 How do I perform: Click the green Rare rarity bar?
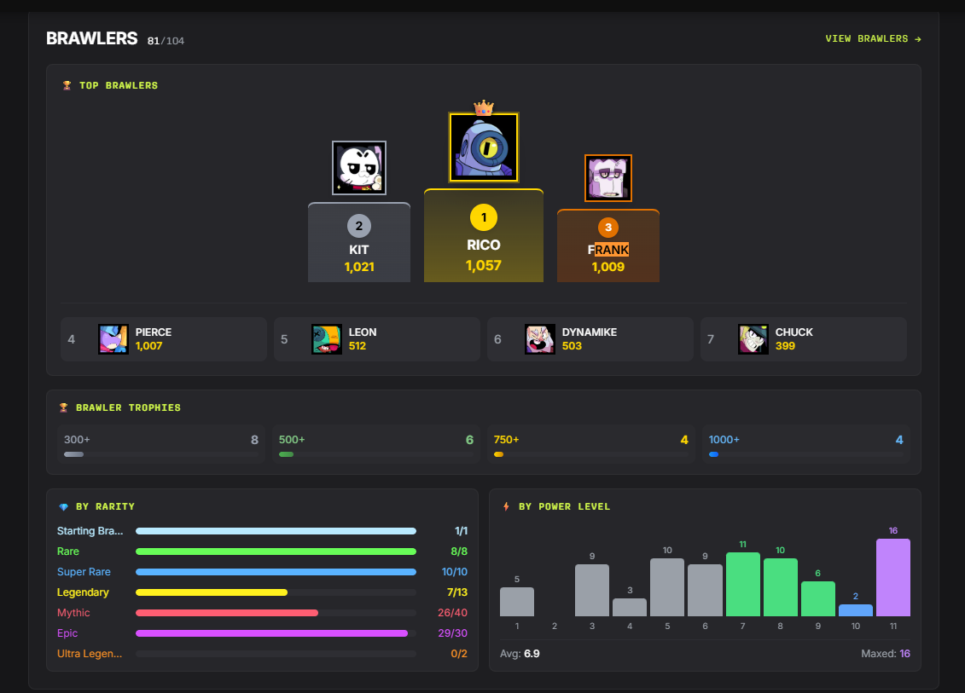pos(276,552)
